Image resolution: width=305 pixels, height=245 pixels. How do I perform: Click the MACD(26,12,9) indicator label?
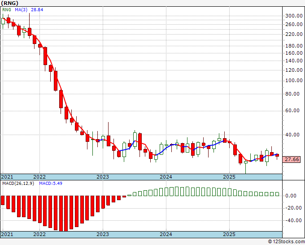coord(18,184)
